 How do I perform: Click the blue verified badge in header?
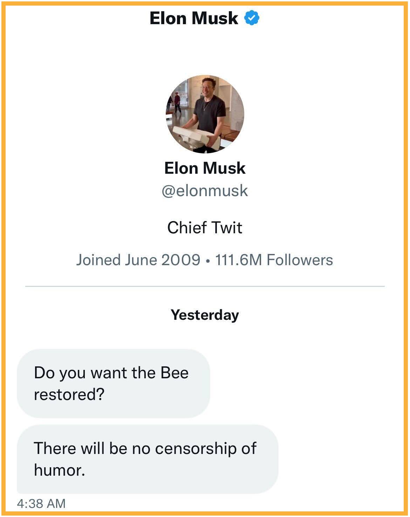(252, 18)
